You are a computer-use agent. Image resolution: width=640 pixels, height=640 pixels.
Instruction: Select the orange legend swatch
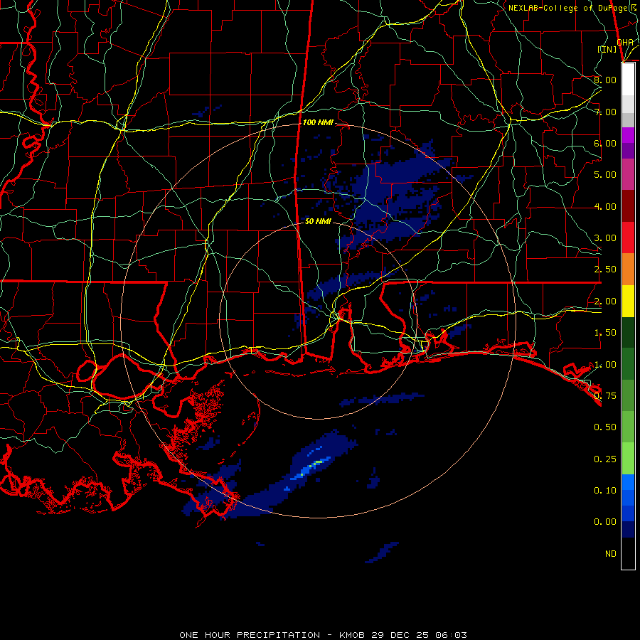628,270
